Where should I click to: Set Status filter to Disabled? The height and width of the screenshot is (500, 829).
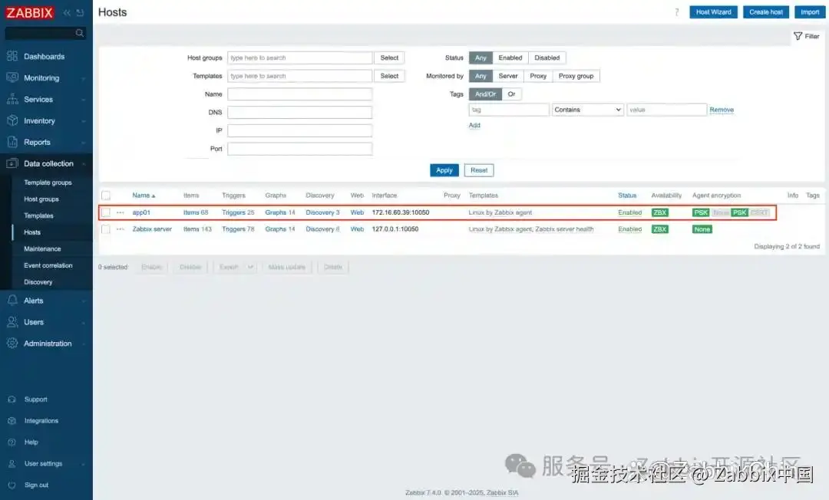[x=547, y=58]
